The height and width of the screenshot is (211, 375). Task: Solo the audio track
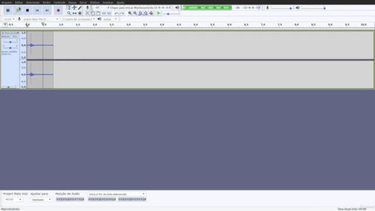point(15,36)
